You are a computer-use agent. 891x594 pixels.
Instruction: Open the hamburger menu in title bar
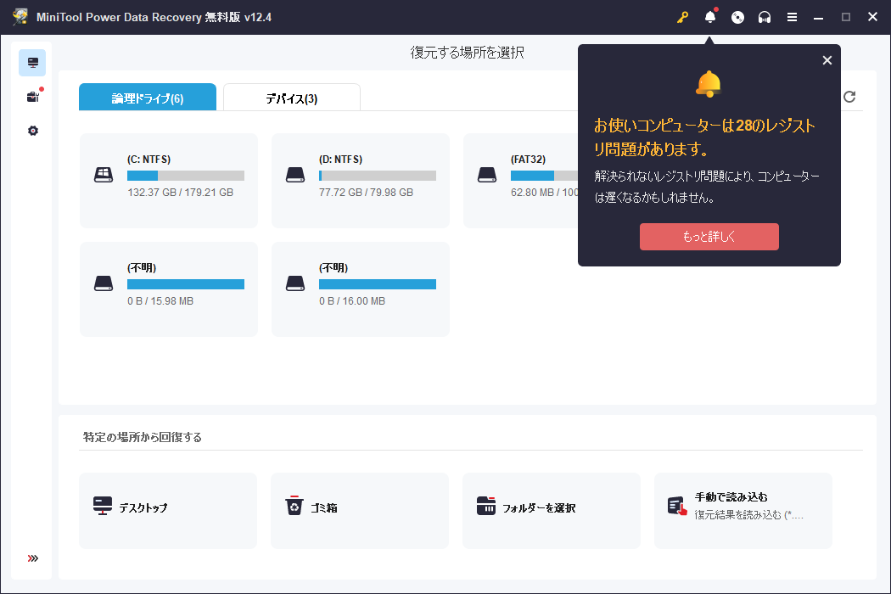792,16
